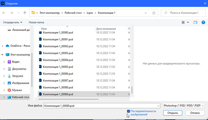Go up one folder level
Screen dimensions: 208x120
tap(25, 13)
